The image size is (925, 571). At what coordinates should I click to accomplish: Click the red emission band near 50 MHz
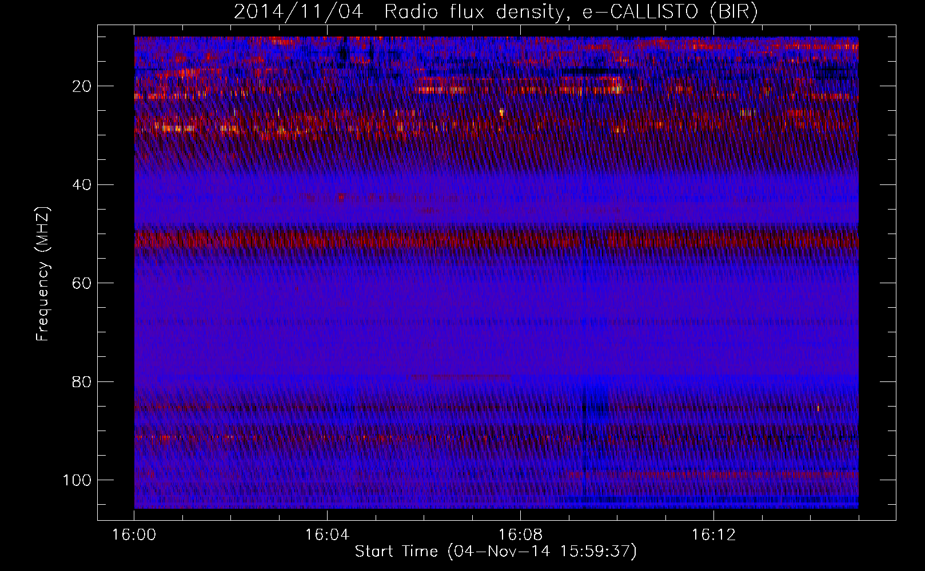tap(496, 238)
